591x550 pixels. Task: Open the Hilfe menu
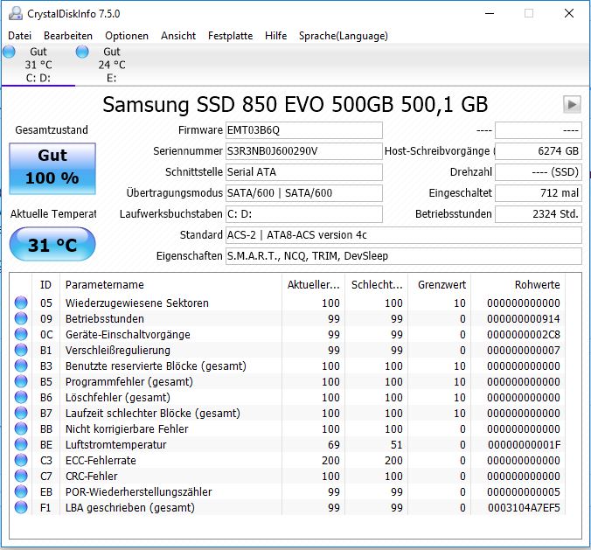click(276, 36)
